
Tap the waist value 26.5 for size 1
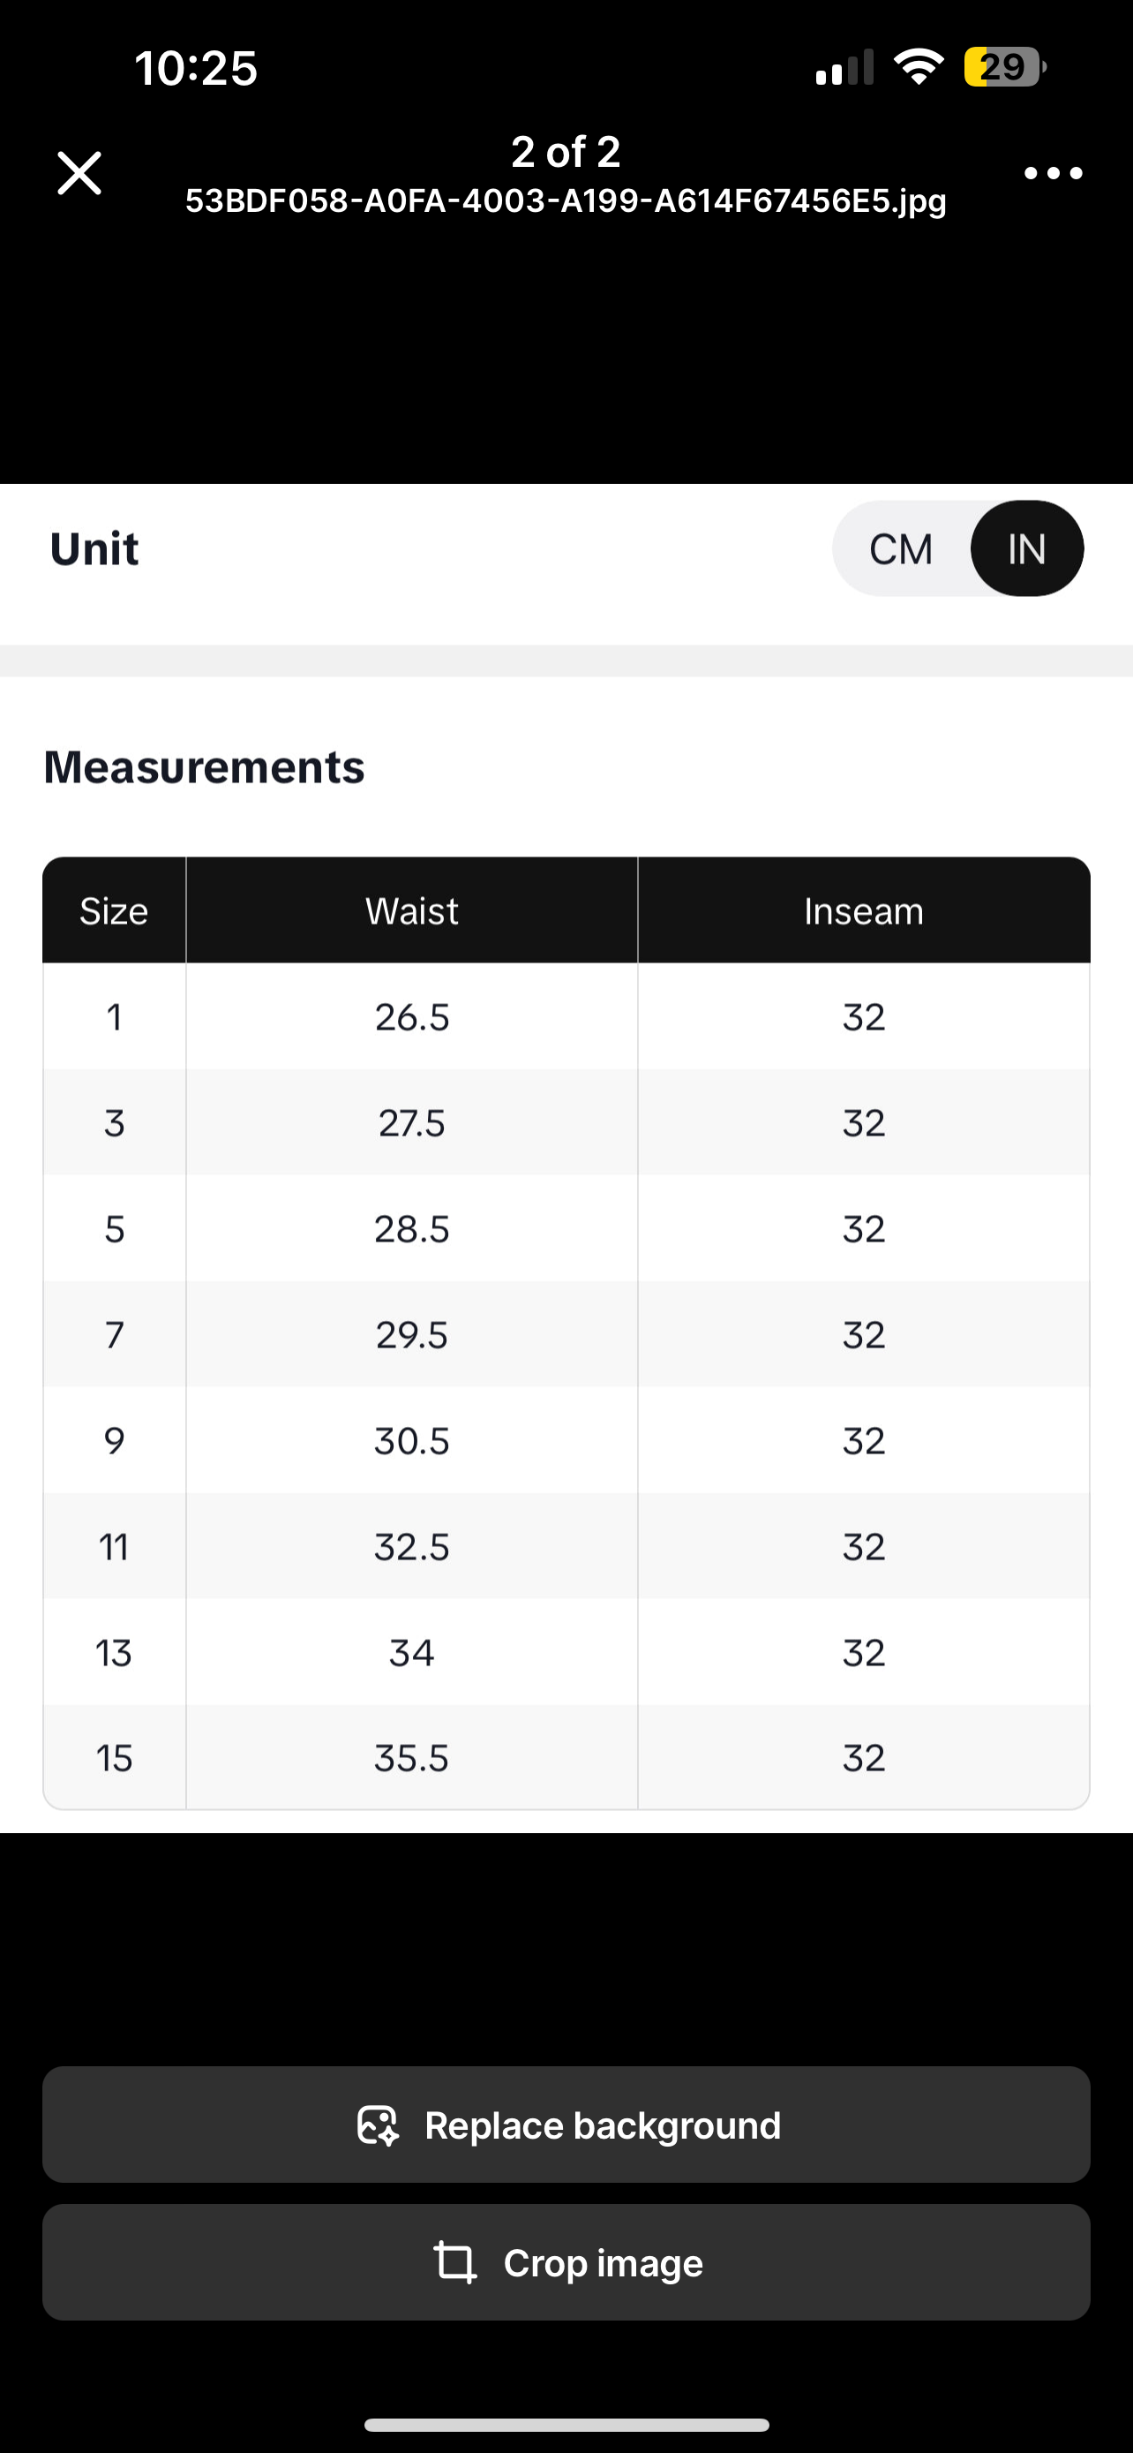click(x=412, y=1017)
